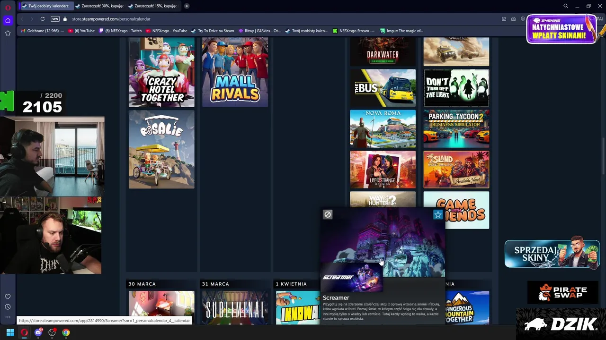Viewport: 606px width, 340px height.
Task: Open 'Odebrane (12 966)' Gmail bookmark
Action: point(42,31)
